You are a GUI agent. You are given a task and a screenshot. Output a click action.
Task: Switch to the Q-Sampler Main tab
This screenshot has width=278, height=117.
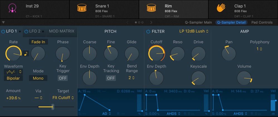198,22
